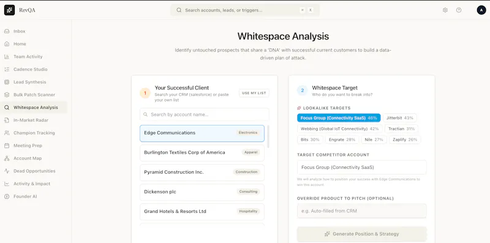Click the Activity & Impact graph icon
The width and height of the screenshot is (490, 243).
7,184
